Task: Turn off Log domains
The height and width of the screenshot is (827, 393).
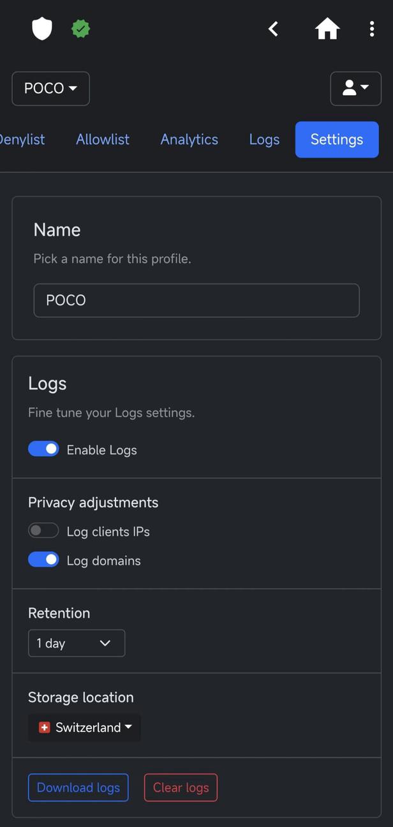Action: (43, 559)
